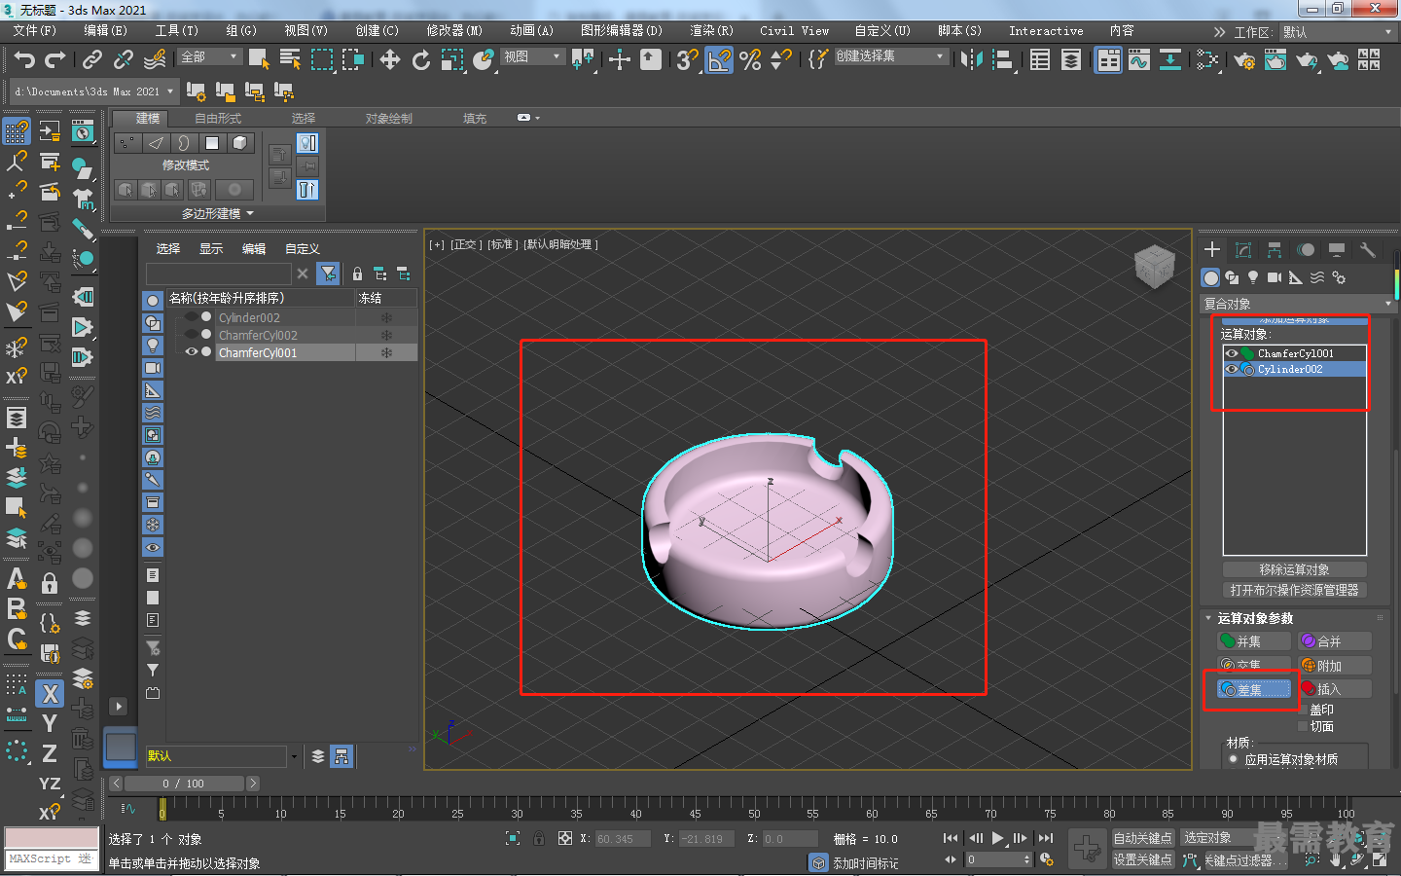Toggle the Angle Snap icon
The width and height of the screenshot is (1401, 876).
(x=719, y=60)
